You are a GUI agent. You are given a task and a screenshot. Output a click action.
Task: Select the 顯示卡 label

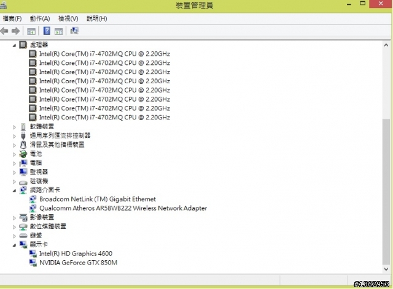tap(39, 244)
